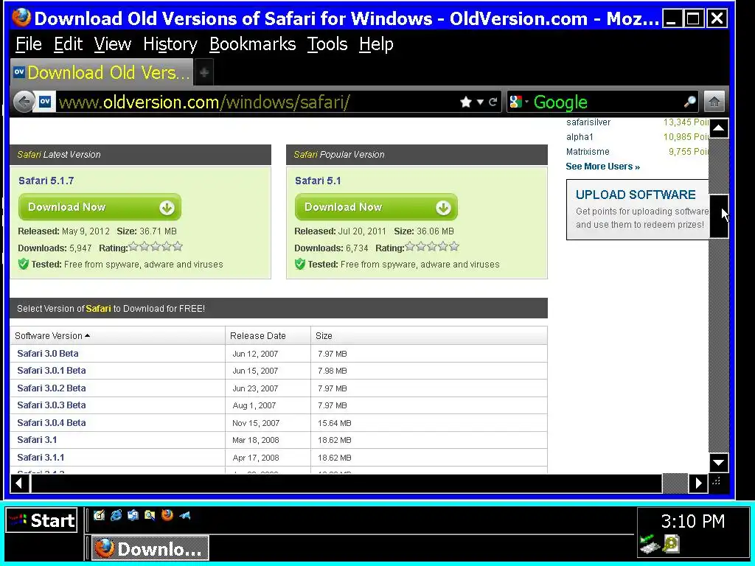755x566 pixels.
Task: Open UPLOAD SOFTWARE link
Action: [636, 195]
